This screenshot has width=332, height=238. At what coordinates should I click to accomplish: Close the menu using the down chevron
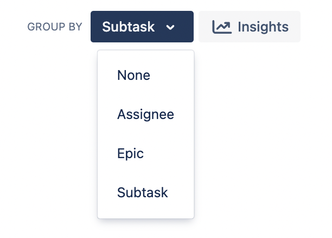(170, 27)
